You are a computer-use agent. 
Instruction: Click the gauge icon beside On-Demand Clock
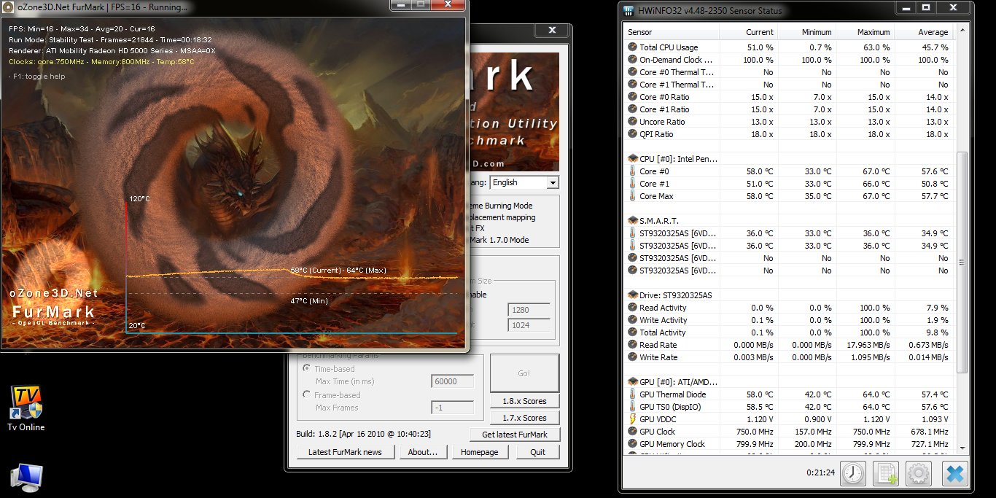tap(632, 60)
